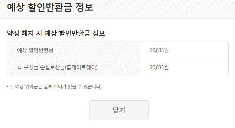235x128 pixels.
Task: Click the pink bullet before the notice
Action: click(x=7, y=87)
